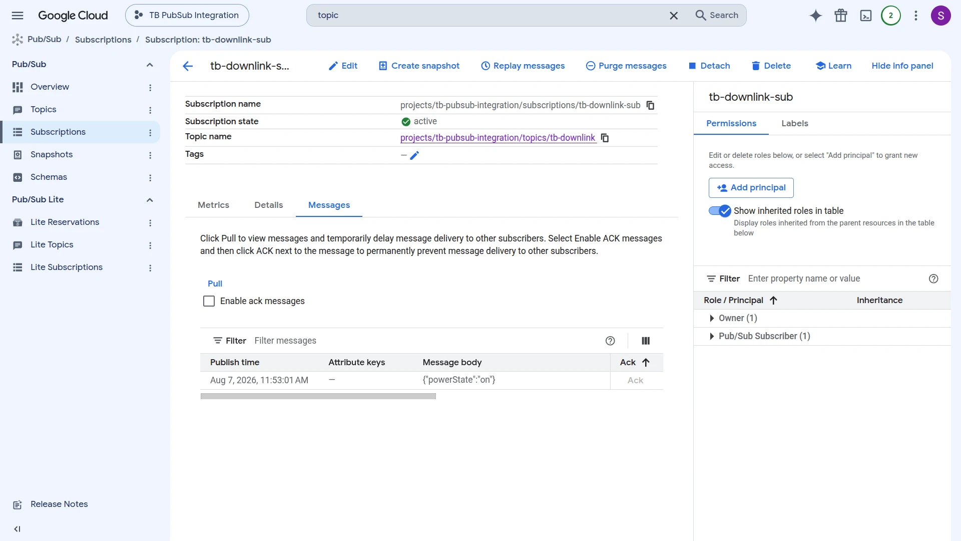Open the TB PubSub Integration project picker
961x541 pixels.
point(187,16)
